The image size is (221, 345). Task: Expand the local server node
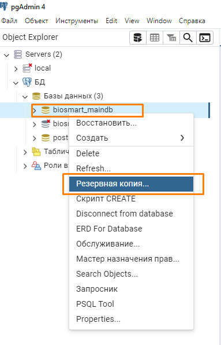pos(16,69)
